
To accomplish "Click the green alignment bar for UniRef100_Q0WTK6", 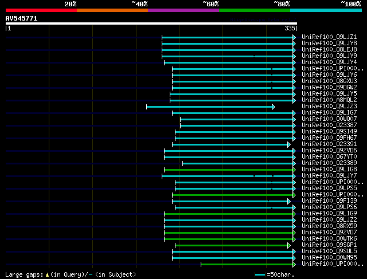I will click(229, 239).
